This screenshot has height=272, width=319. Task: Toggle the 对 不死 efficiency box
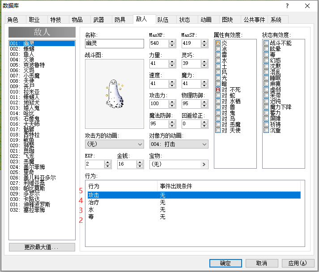click(218, 89)
